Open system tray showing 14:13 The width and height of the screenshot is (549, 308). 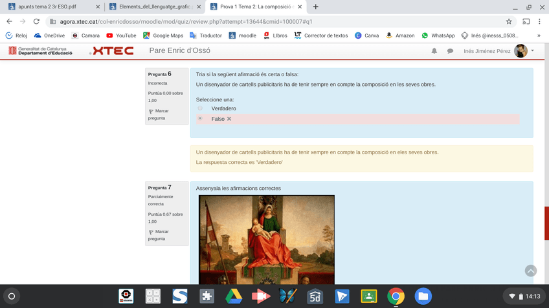(x=524, y=296)
